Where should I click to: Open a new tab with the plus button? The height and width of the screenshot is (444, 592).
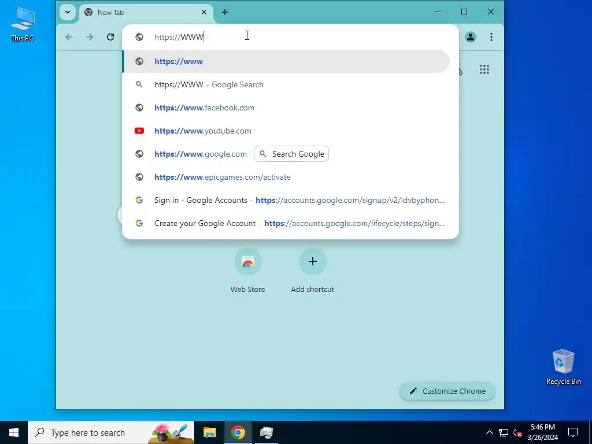click(225, 12)
